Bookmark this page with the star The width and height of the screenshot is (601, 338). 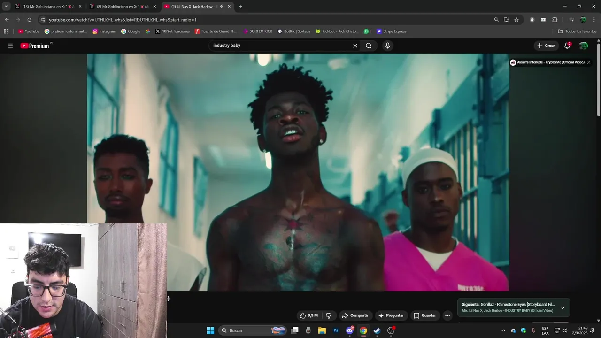click(x=516, y=20)
